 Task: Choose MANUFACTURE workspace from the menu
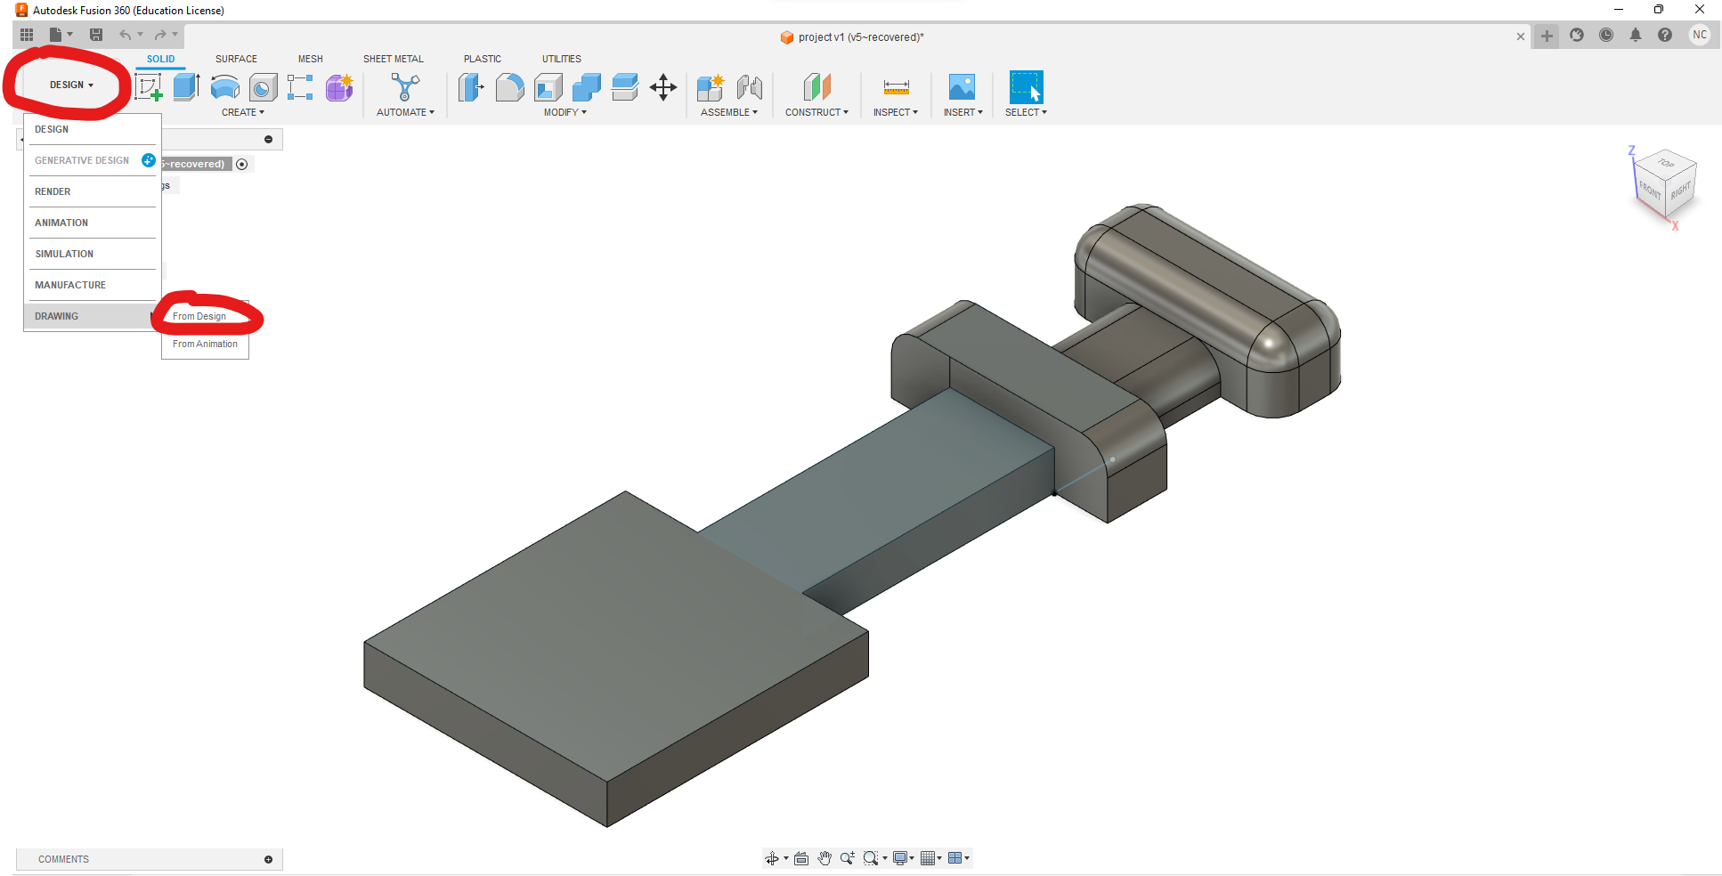point(92,285)
